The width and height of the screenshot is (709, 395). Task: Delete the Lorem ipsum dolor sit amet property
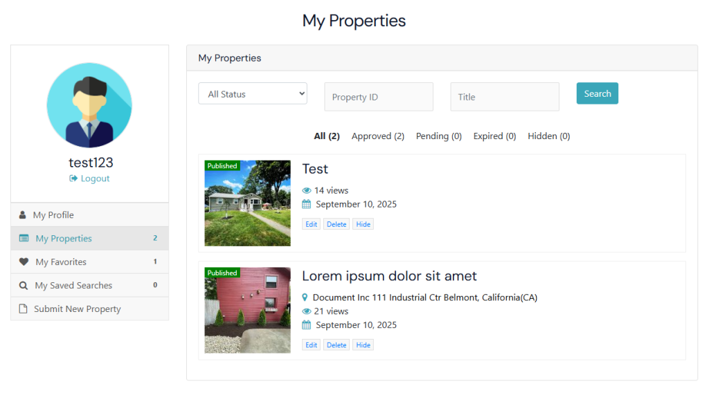pyautogui.click(x=336, y=345)
